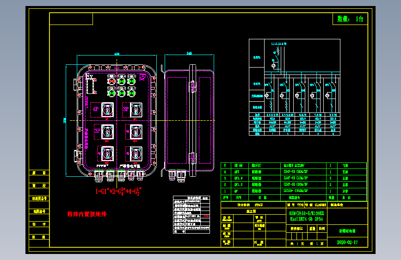Click the 数量: 1台 quantity note
Screen dimensions: 401x260
click(350, 19)
